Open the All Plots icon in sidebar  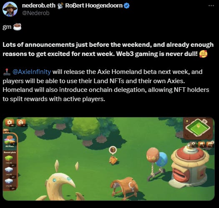[x=10, y=141]
